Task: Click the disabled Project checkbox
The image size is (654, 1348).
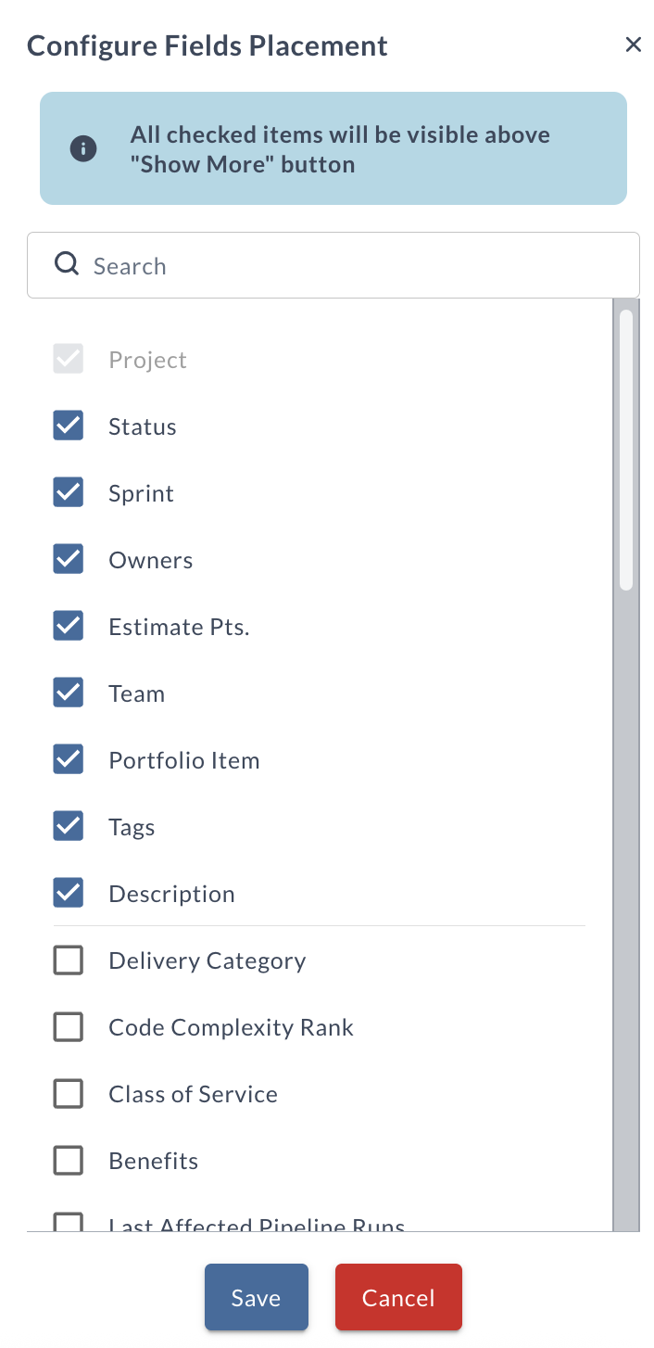Action: (x=68, y=359)
